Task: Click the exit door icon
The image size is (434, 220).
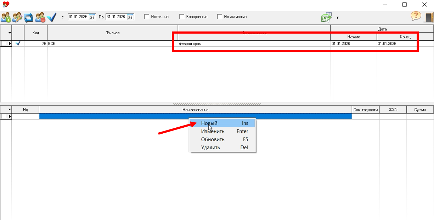Action: (429, 17)
